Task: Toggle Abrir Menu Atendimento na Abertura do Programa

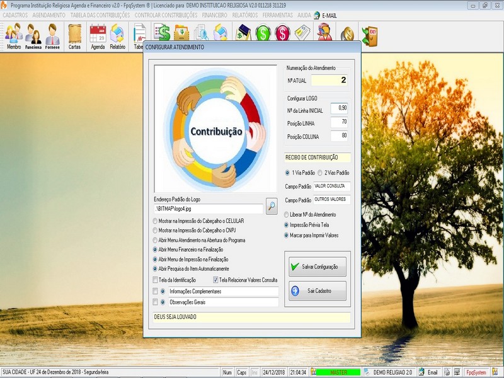Action: pos(155,240)
